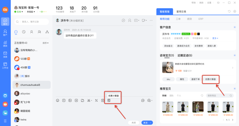Open the hamburger menu at sidebar bottom
The height and width of the screenshot is (126, 239).
(5, 121)
